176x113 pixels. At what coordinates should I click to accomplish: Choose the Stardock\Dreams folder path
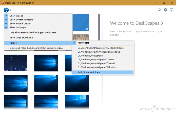[x=103, y=48]
